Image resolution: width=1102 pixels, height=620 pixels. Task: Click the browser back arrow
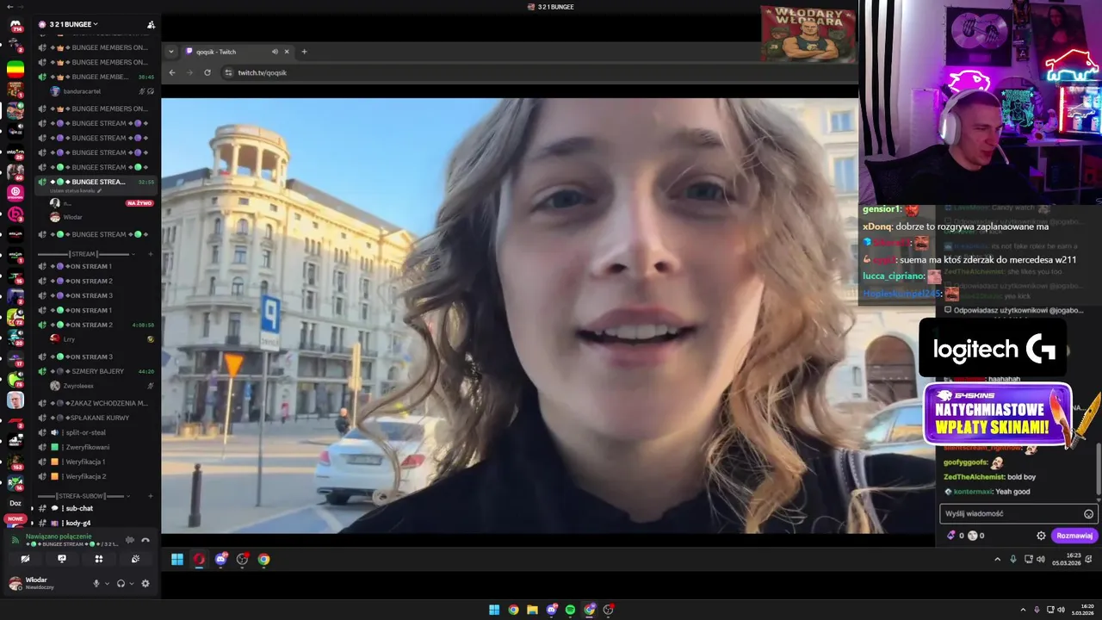point(172,72)
